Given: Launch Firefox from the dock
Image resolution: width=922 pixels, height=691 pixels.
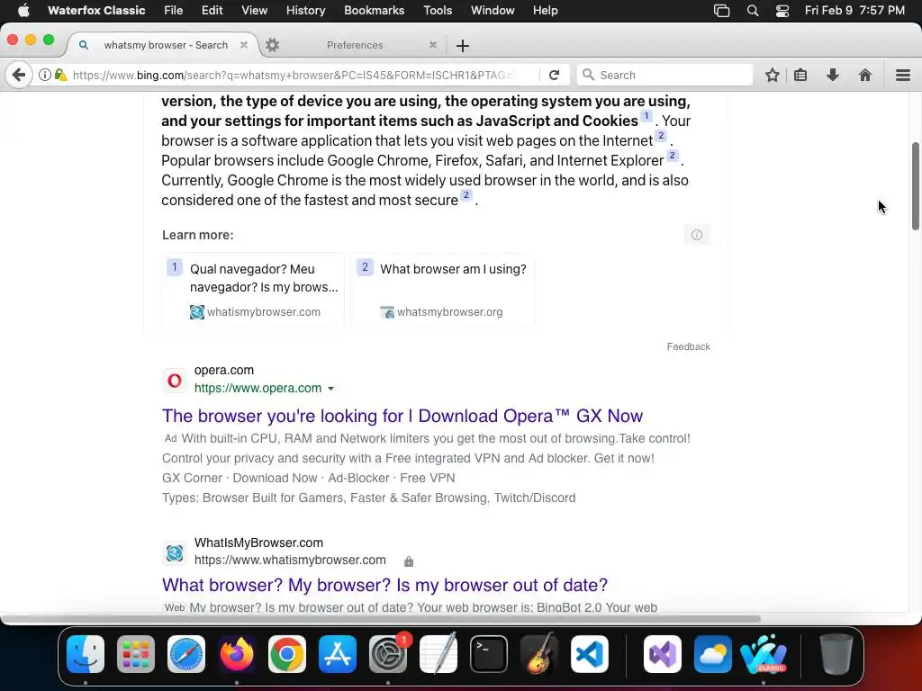Looking at the screenshot, I should 237,654.
